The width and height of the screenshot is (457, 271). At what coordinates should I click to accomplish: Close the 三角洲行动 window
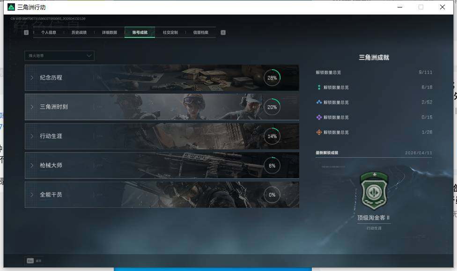point(442,7)
